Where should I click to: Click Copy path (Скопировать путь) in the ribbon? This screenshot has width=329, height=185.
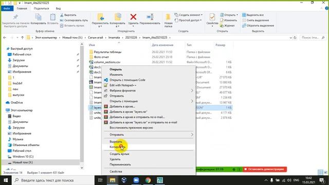[x=74, y=21]
